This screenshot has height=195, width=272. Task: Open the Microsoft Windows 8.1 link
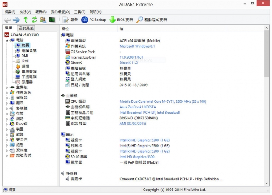(137, 46)
